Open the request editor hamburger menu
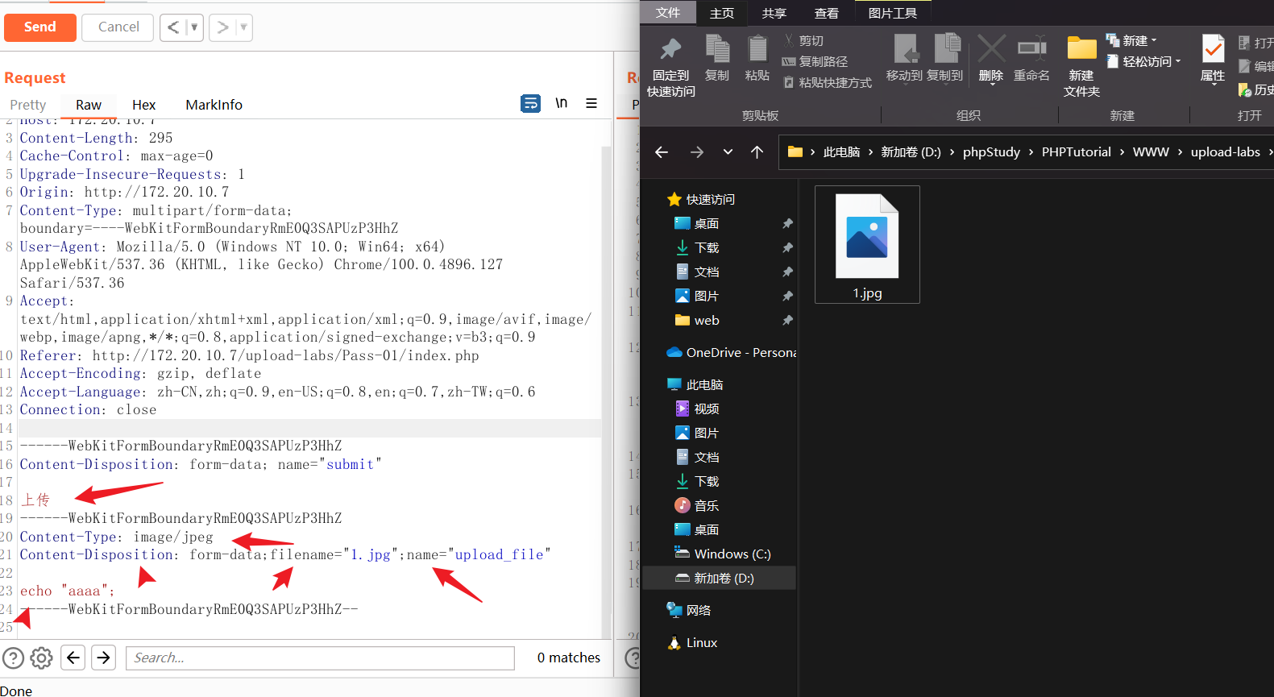 pos(591,103)
